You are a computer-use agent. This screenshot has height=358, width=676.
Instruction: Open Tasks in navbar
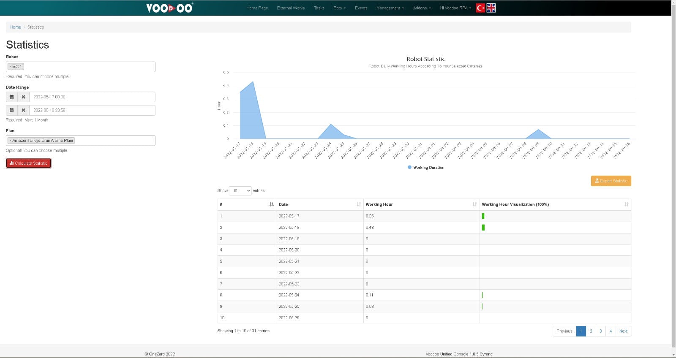point(319,8)
